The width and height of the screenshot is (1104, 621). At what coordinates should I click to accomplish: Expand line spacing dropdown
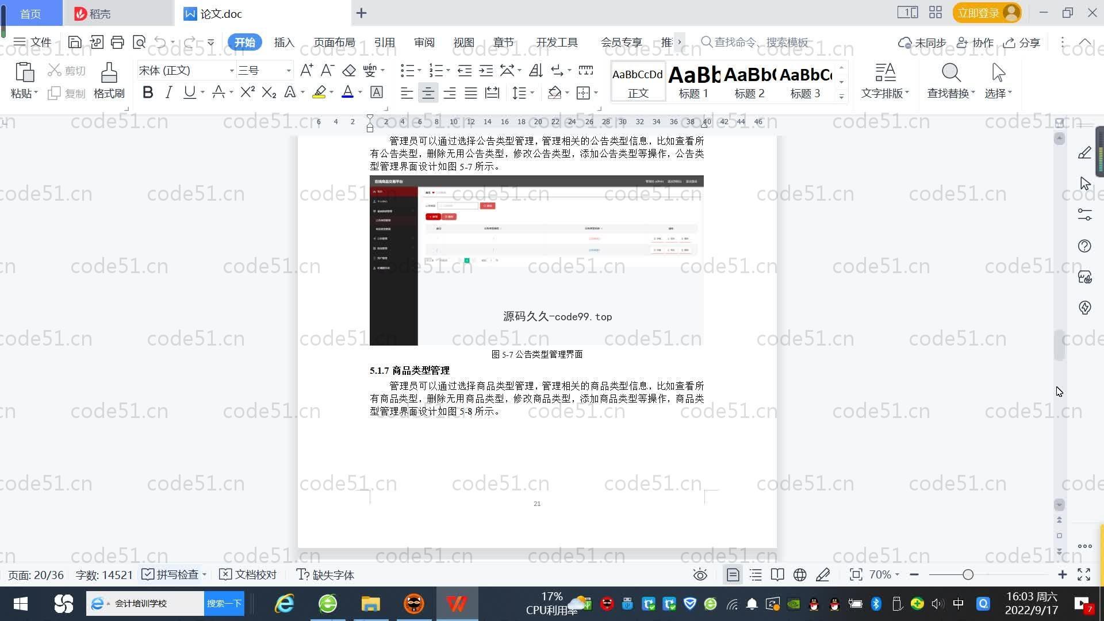[532, 93]
